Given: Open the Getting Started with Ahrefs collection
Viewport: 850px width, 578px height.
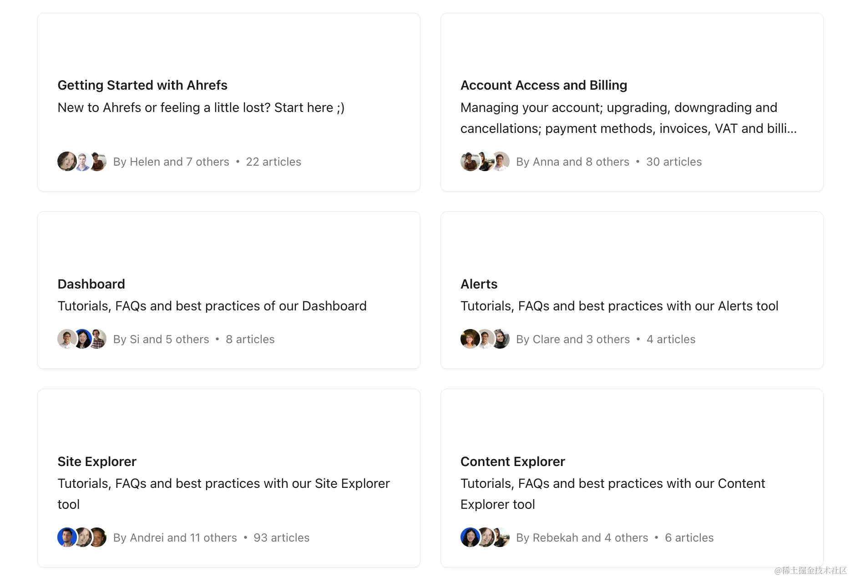Looking at the screenshot, I should [142, 85].
